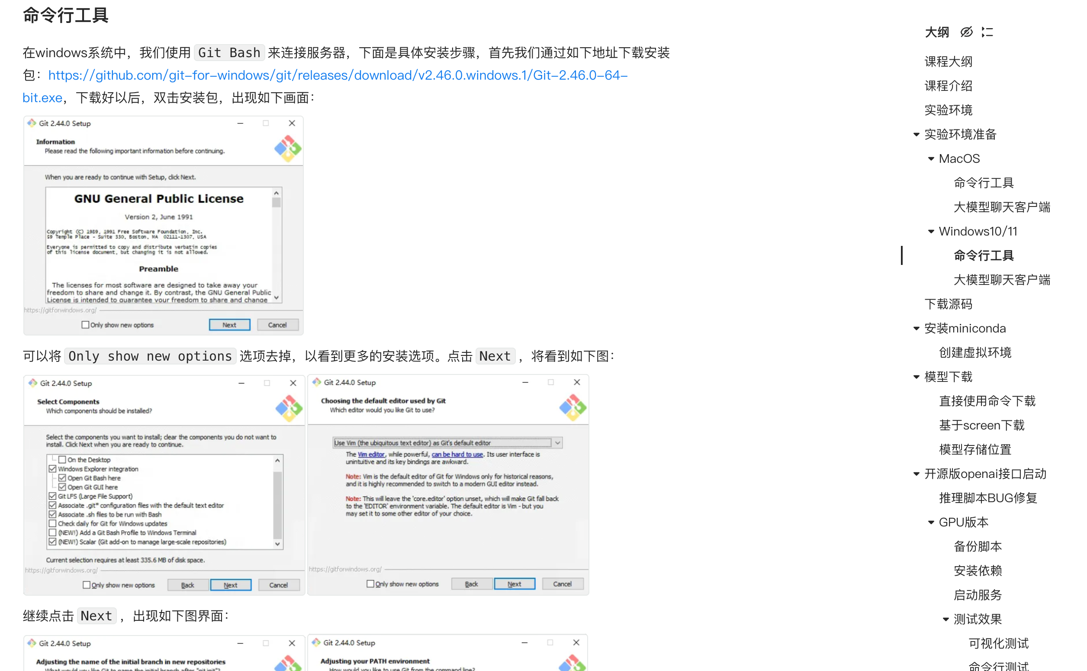
Task: Toggle Associate .sh files with Bash checkbox
Action: coord(53,514)
